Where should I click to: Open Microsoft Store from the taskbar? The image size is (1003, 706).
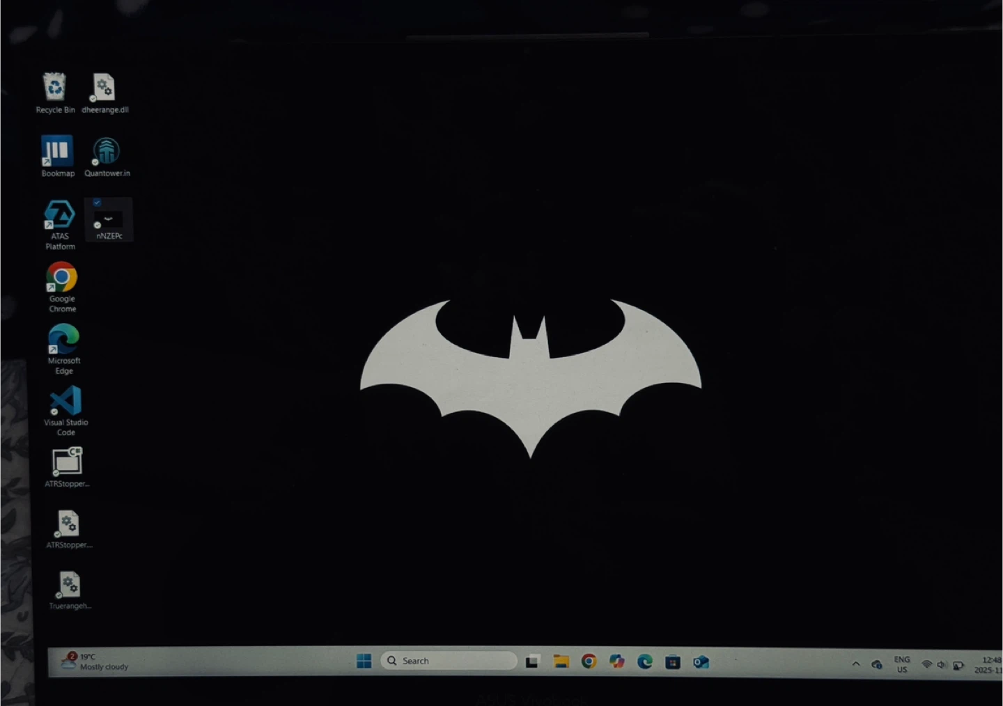click(673, 662)
